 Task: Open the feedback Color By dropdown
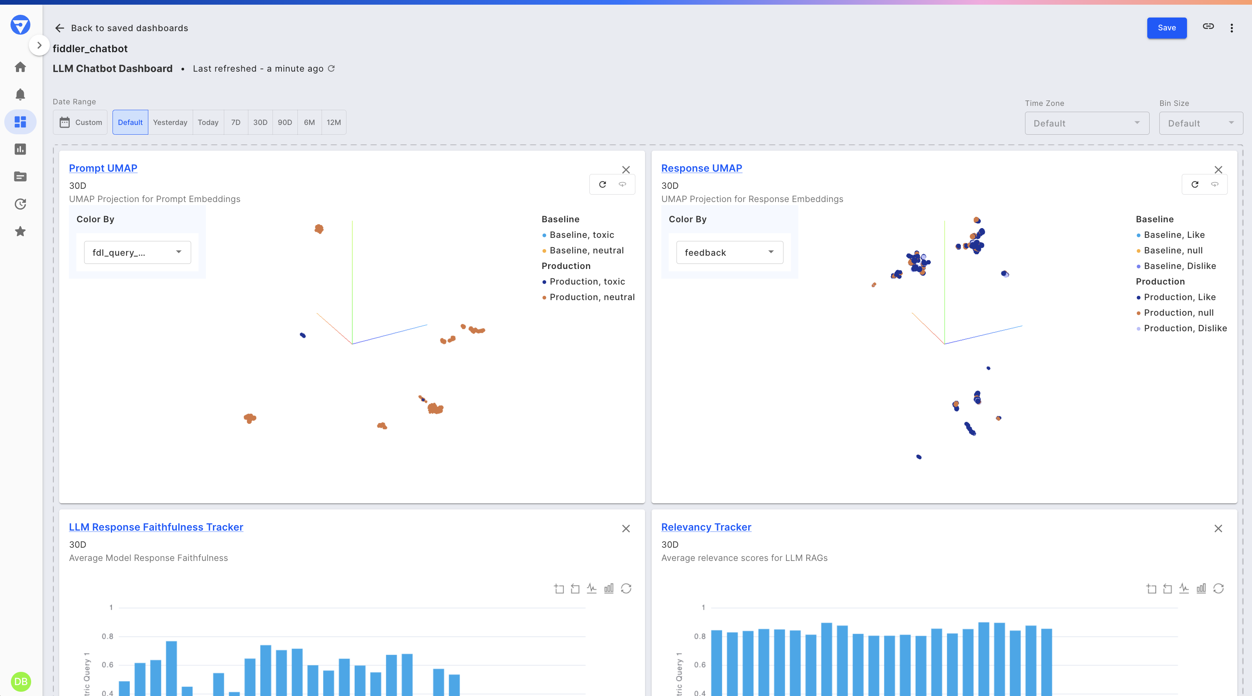(x=729, y=252)
